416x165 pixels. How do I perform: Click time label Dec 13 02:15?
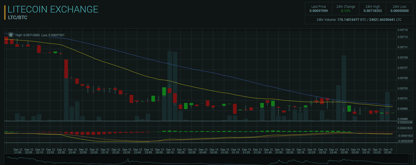point(301,151)
